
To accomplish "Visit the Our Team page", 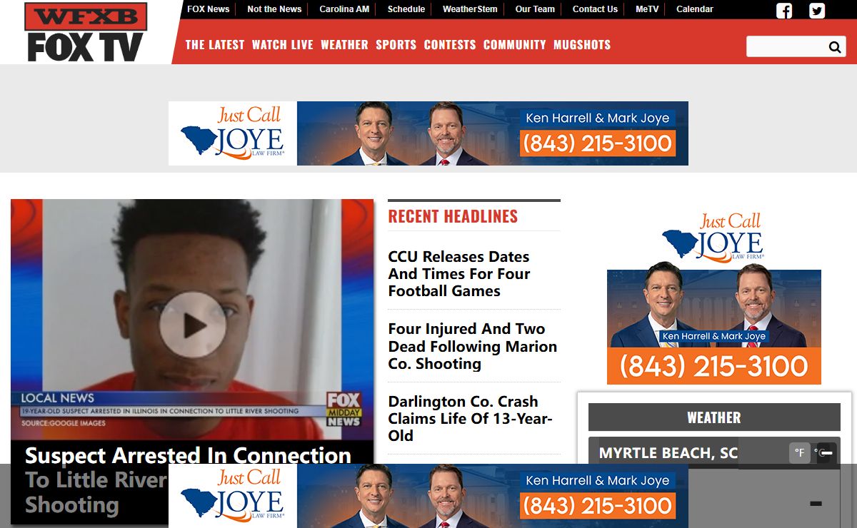I will point(535,9).
